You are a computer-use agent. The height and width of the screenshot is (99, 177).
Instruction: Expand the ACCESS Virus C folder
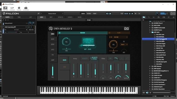point(150,23)
